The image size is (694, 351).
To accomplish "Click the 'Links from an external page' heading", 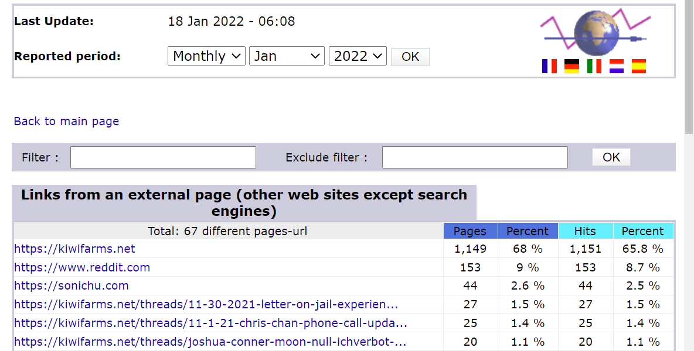I will pyautogui.click(x=244, y=202).
